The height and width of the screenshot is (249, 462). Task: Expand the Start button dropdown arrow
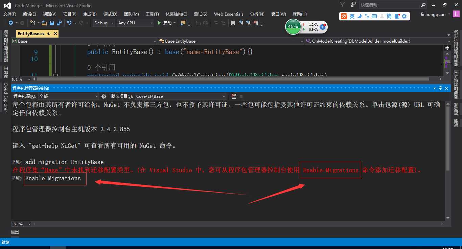click(x=175, y=23)
